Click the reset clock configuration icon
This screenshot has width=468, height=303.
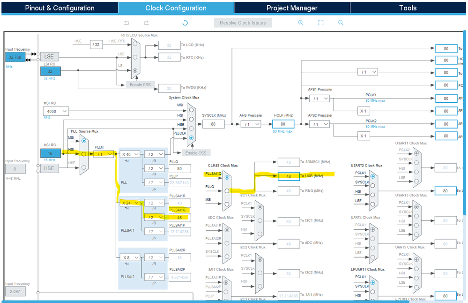[185, 23]
